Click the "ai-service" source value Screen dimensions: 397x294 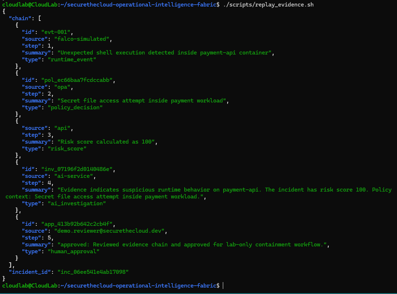click(74, 176)
